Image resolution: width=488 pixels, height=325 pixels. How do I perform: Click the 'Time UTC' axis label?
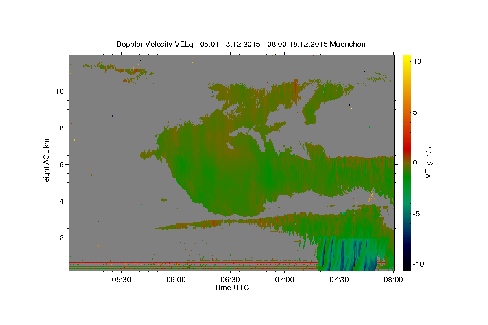click(x=232, y=288)
